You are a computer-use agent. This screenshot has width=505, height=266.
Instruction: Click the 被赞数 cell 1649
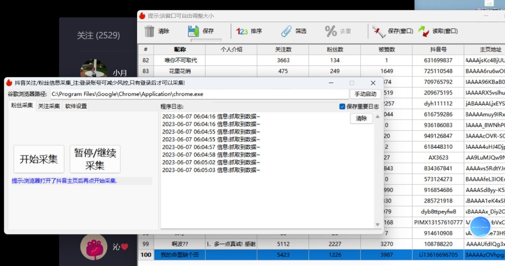click(387, 71)
